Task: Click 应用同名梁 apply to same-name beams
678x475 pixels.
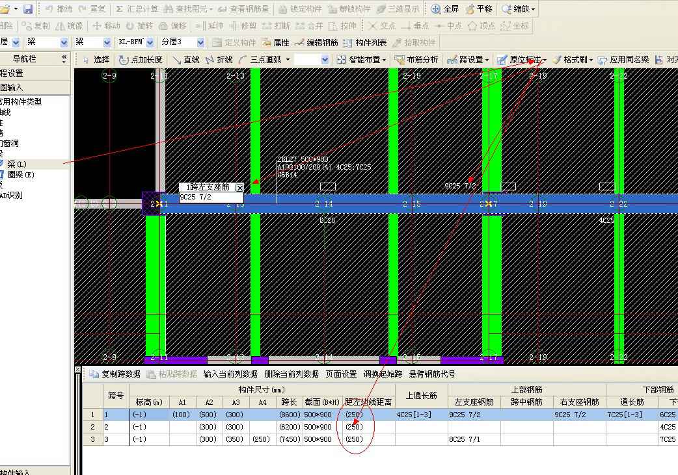Action: [x=623, y=60]
